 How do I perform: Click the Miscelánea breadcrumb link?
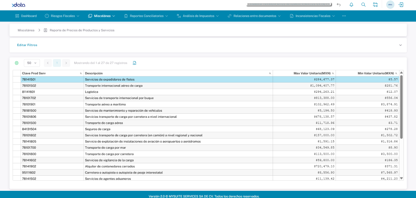point(26,30)
